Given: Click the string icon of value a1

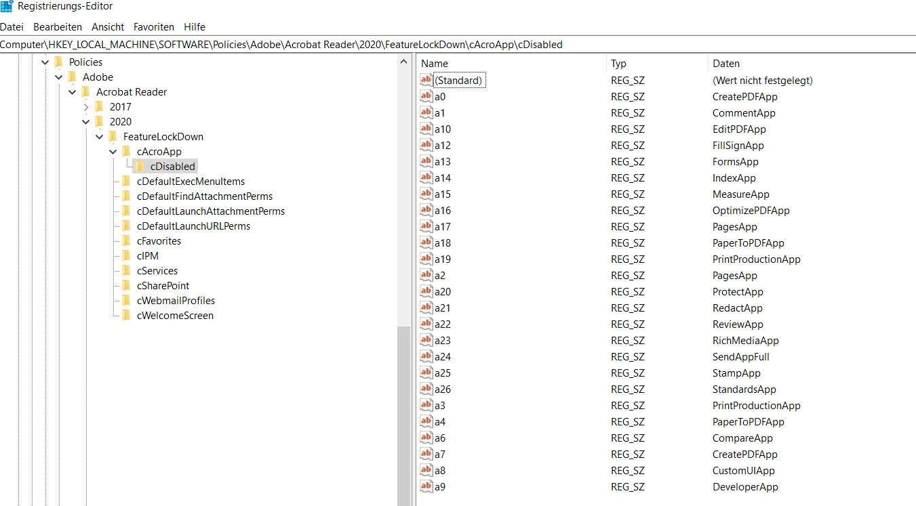Looking at the screenshot, I should (x=426, y=112).
